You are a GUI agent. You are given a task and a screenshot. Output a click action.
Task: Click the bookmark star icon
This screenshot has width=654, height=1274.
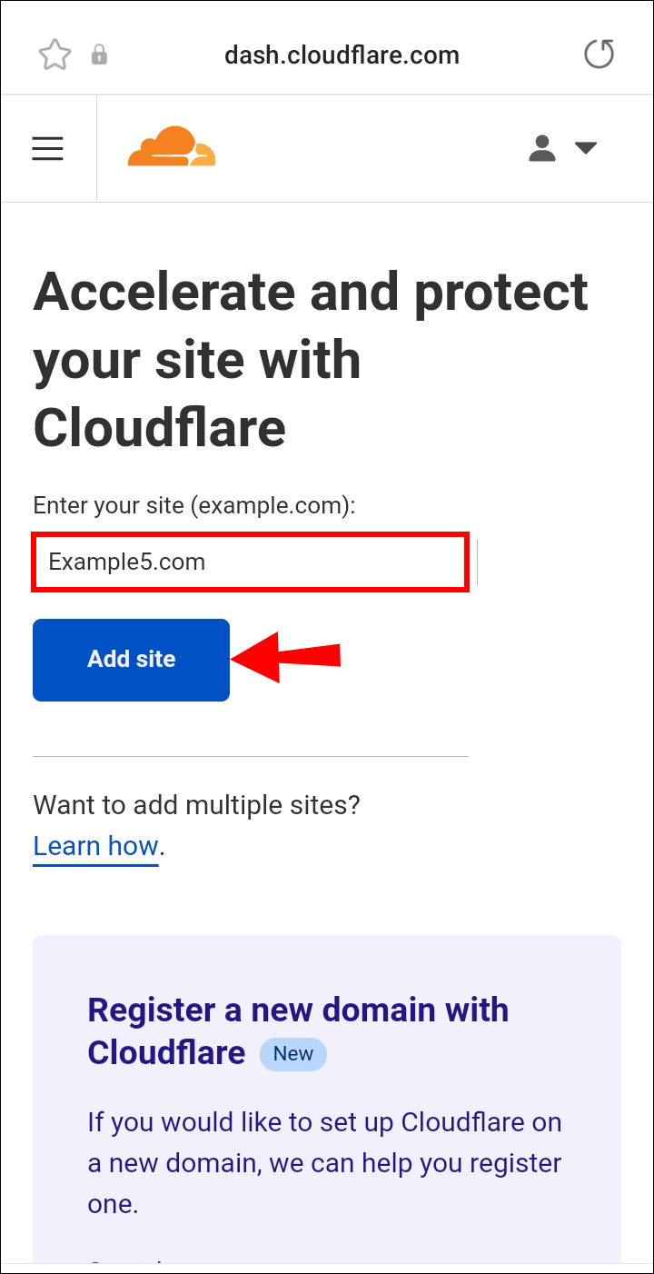pyautogui.click(x=54, y=55)
